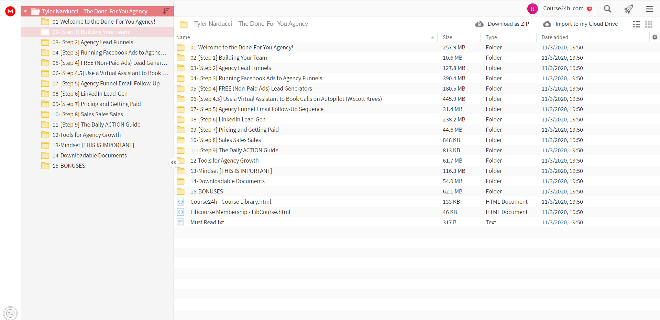Select Course24h - Course Library.html file name

tap(231, 202)
